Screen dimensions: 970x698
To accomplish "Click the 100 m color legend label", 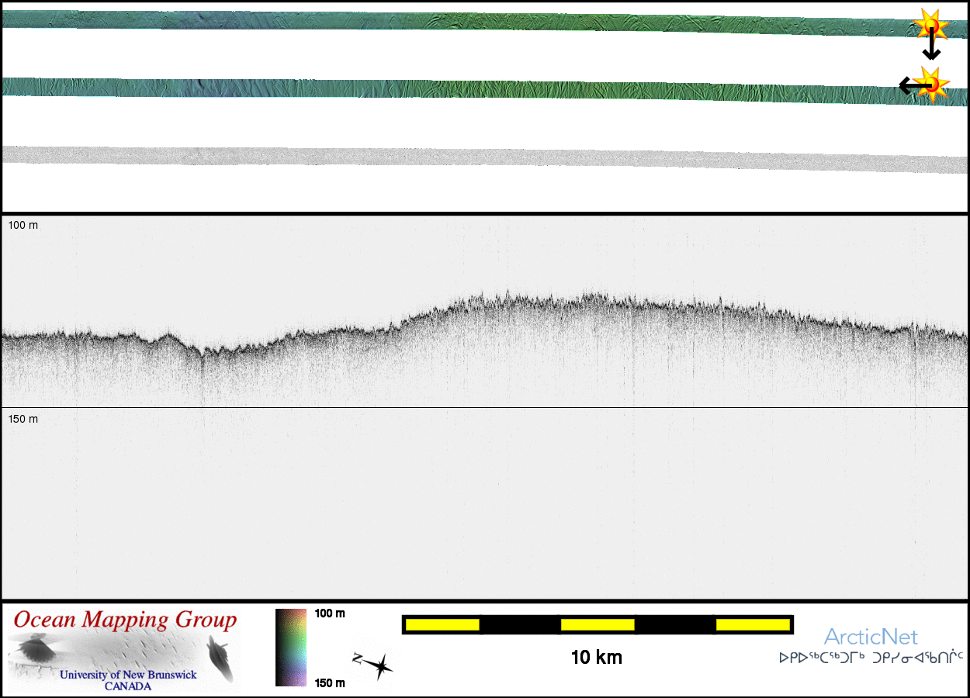I will click(330, 613).
